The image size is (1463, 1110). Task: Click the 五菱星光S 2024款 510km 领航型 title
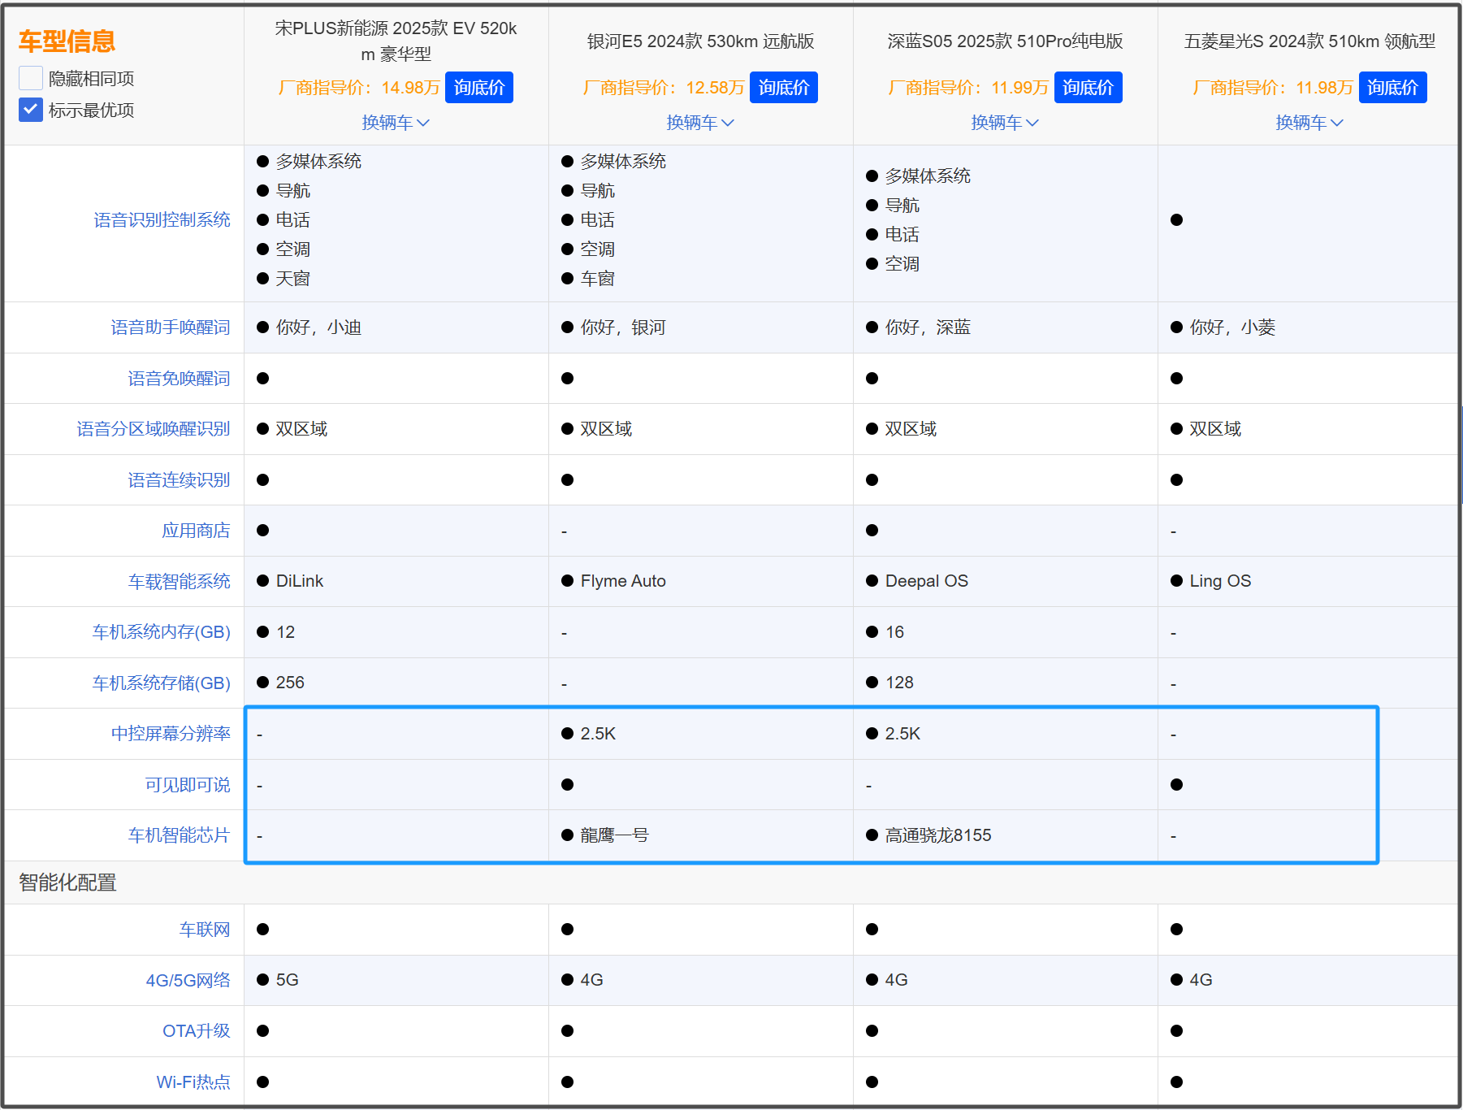pos(1309,41)
